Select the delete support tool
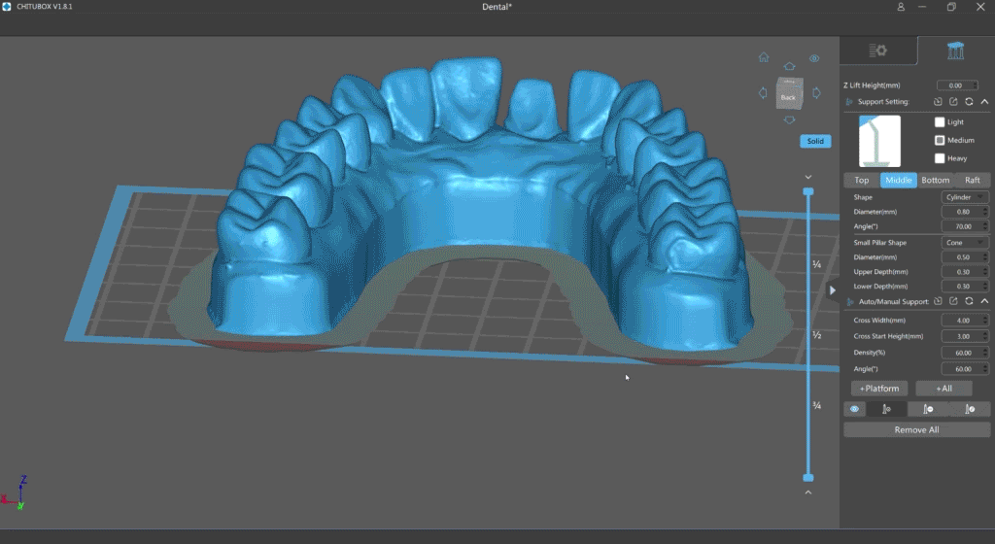 point(928,409)
